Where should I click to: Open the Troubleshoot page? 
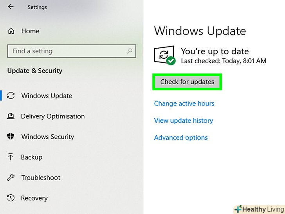tap(41, 178)
